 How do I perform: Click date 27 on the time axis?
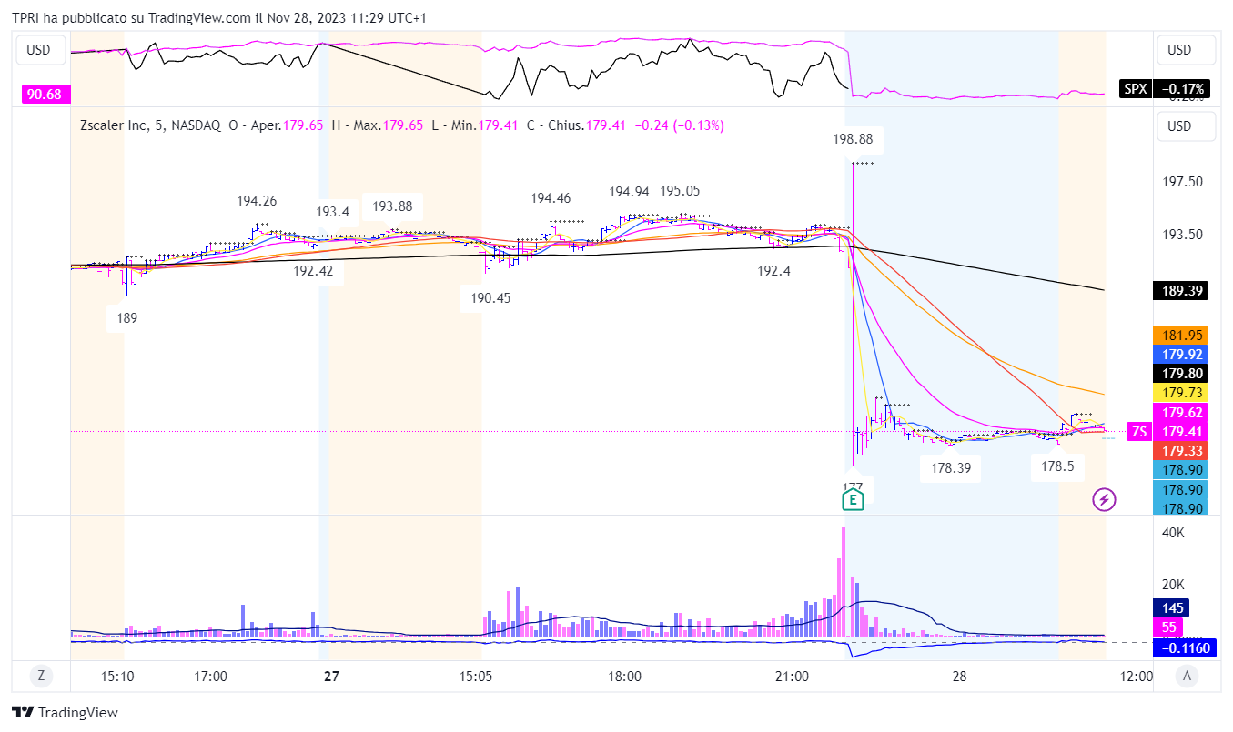point(331,676)
